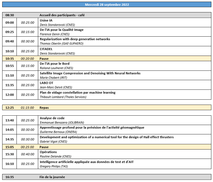Select the 'CITADEL' session title

point(46,49)
